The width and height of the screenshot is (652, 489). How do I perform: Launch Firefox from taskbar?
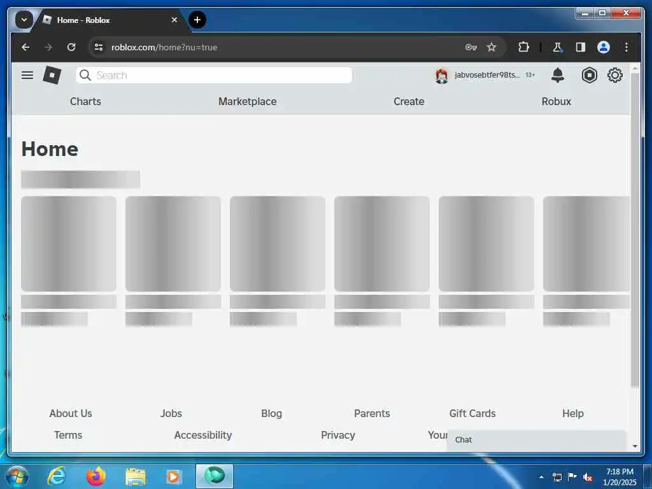[96, 476]
